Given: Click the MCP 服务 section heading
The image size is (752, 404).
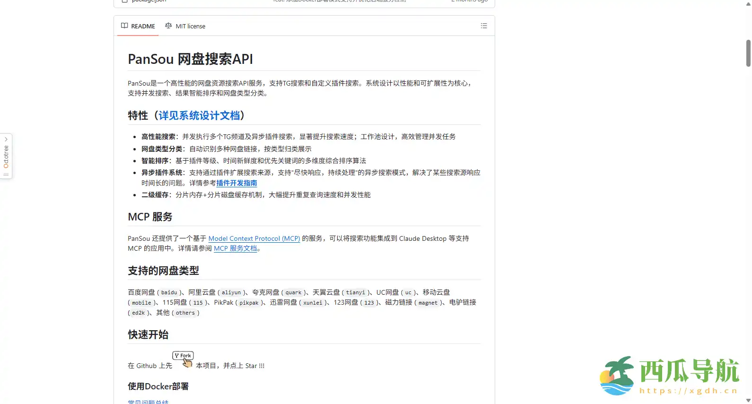Looking at the screenshot, I should tap(150, 217).
